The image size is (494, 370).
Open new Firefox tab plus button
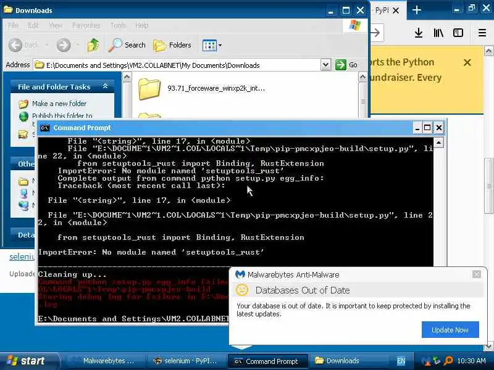coord(416,10)
